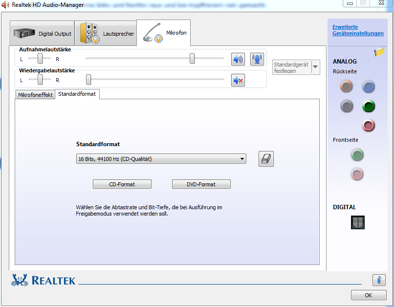This screenshot has width=394, height=307.
Task: Apply the CD-Format preset
Action: tap(122, 184)
